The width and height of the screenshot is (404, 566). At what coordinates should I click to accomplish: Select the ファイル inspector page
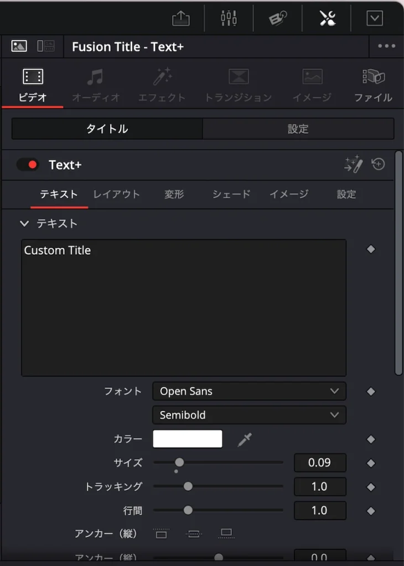click(x=373, y=86)
